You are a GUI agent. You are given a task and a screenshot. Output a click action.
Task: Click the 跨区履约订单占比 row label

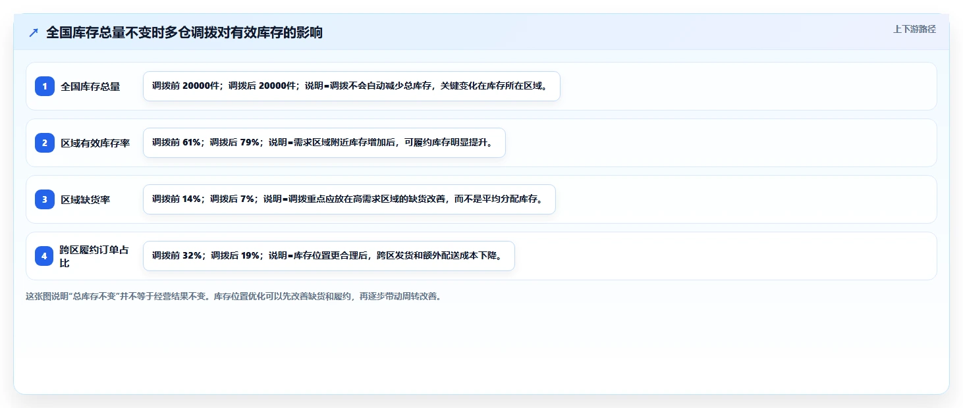click(94, 256)
